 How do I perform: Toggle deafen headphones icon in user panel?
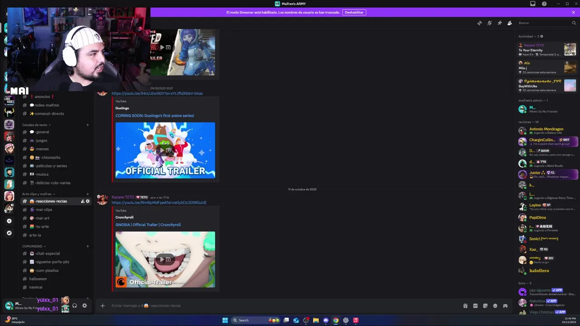click(x=75, y=306)
